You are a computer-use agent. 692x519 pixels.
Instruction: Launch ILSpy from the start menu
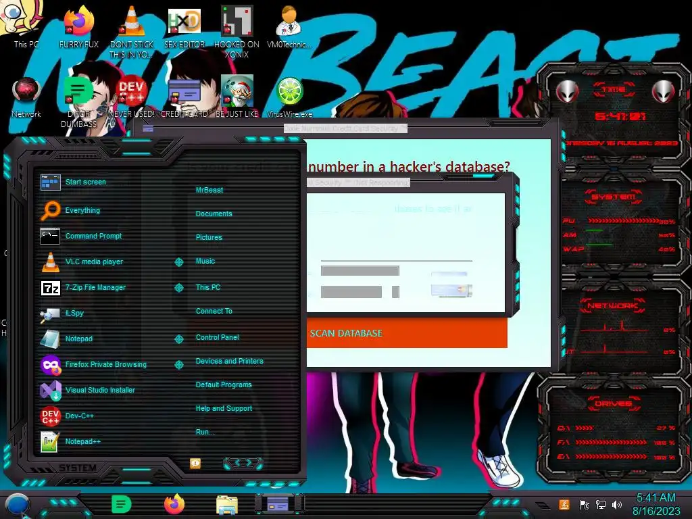(74, 313)
